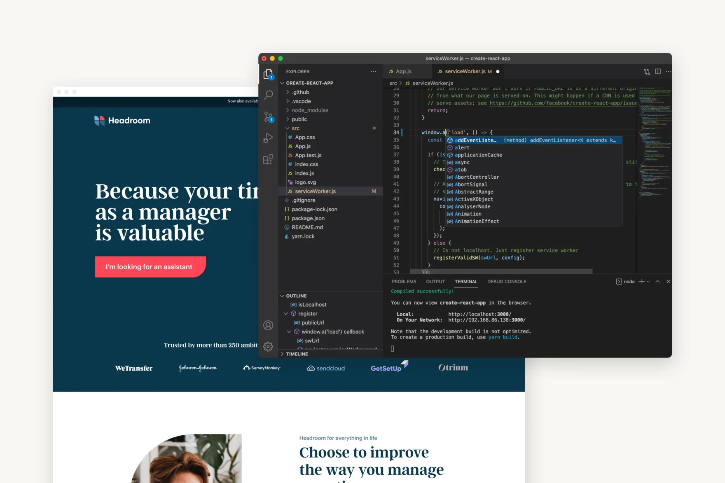Viewport: 725px width, 483px height.
Task: Click the editor horizontal scrollbar
Action: point(501,271)
